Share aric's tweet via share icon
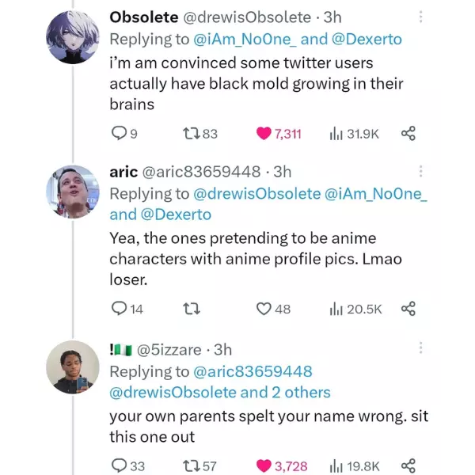Image resolution: width=475 pixels, height=475 pixels. click(x=408, y=308)
